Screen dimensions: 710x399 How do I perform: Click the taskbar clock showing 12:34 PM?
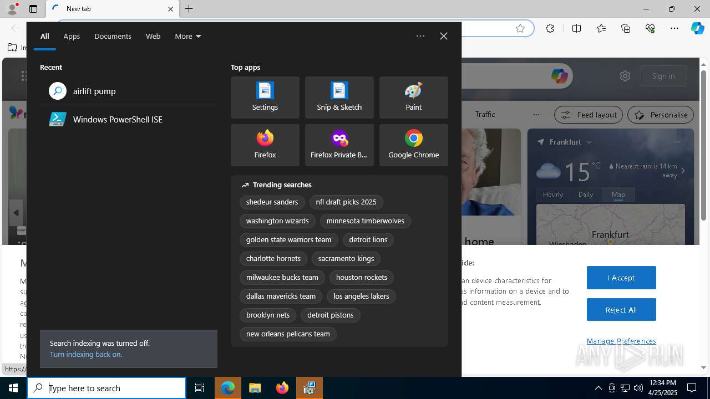(662, 388)
